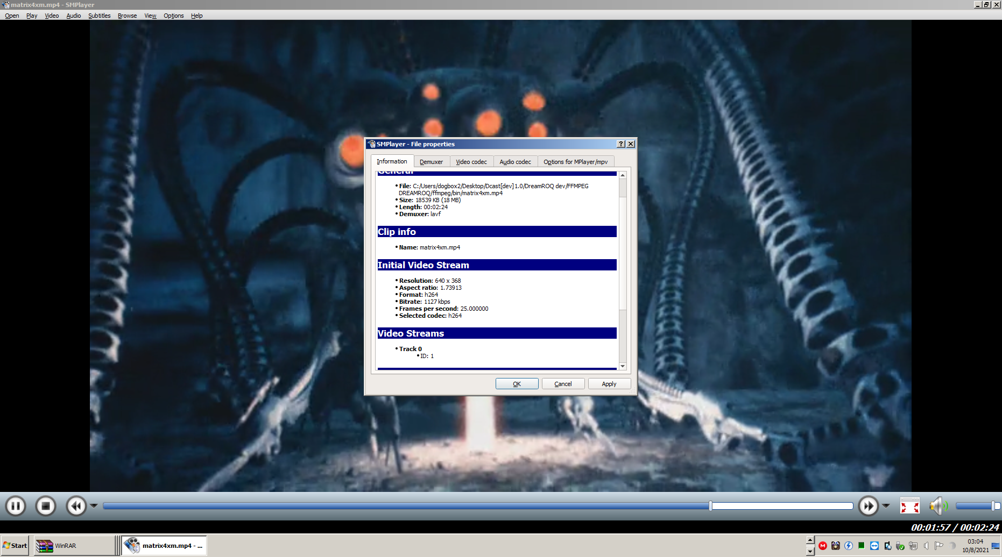
Task: Switch to Options for MPlayer/mpv tab
Action: pyautogui.click(x=575, y=162)
